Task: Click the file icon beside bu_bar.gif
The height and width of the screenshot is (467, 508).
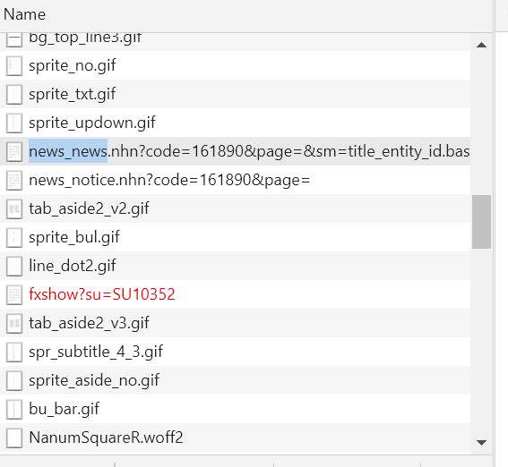Action: (14, 409)
